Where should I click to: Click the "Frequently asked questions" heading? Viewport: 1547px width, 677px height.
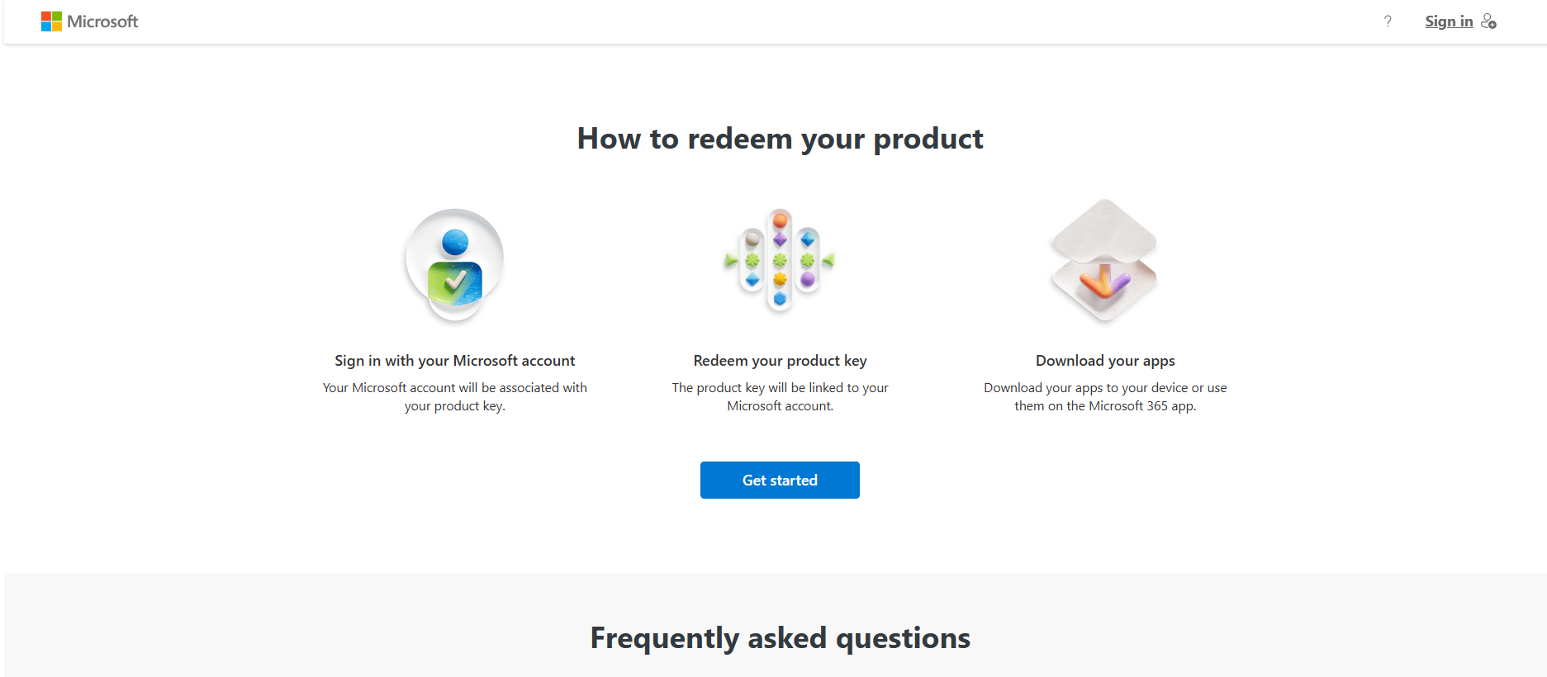(x=780, y=638)
